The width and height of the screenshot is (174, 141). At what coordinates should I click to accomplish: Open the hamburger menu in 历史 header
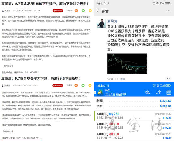tap(95, 93)
